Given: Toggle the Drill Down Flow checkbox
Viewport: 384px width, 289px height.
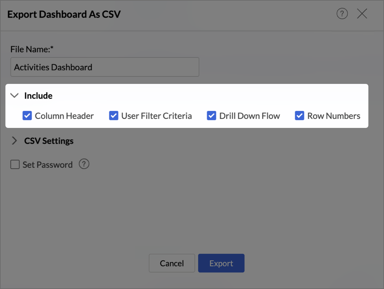Looking at the screenshot, I should point(211,115).
